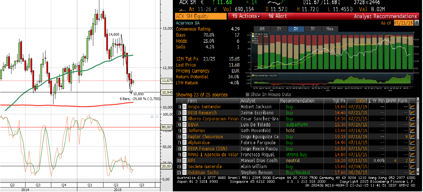Click the 'strong buy' recommendation cell
The image size is (423, 192).
point(296,155)
